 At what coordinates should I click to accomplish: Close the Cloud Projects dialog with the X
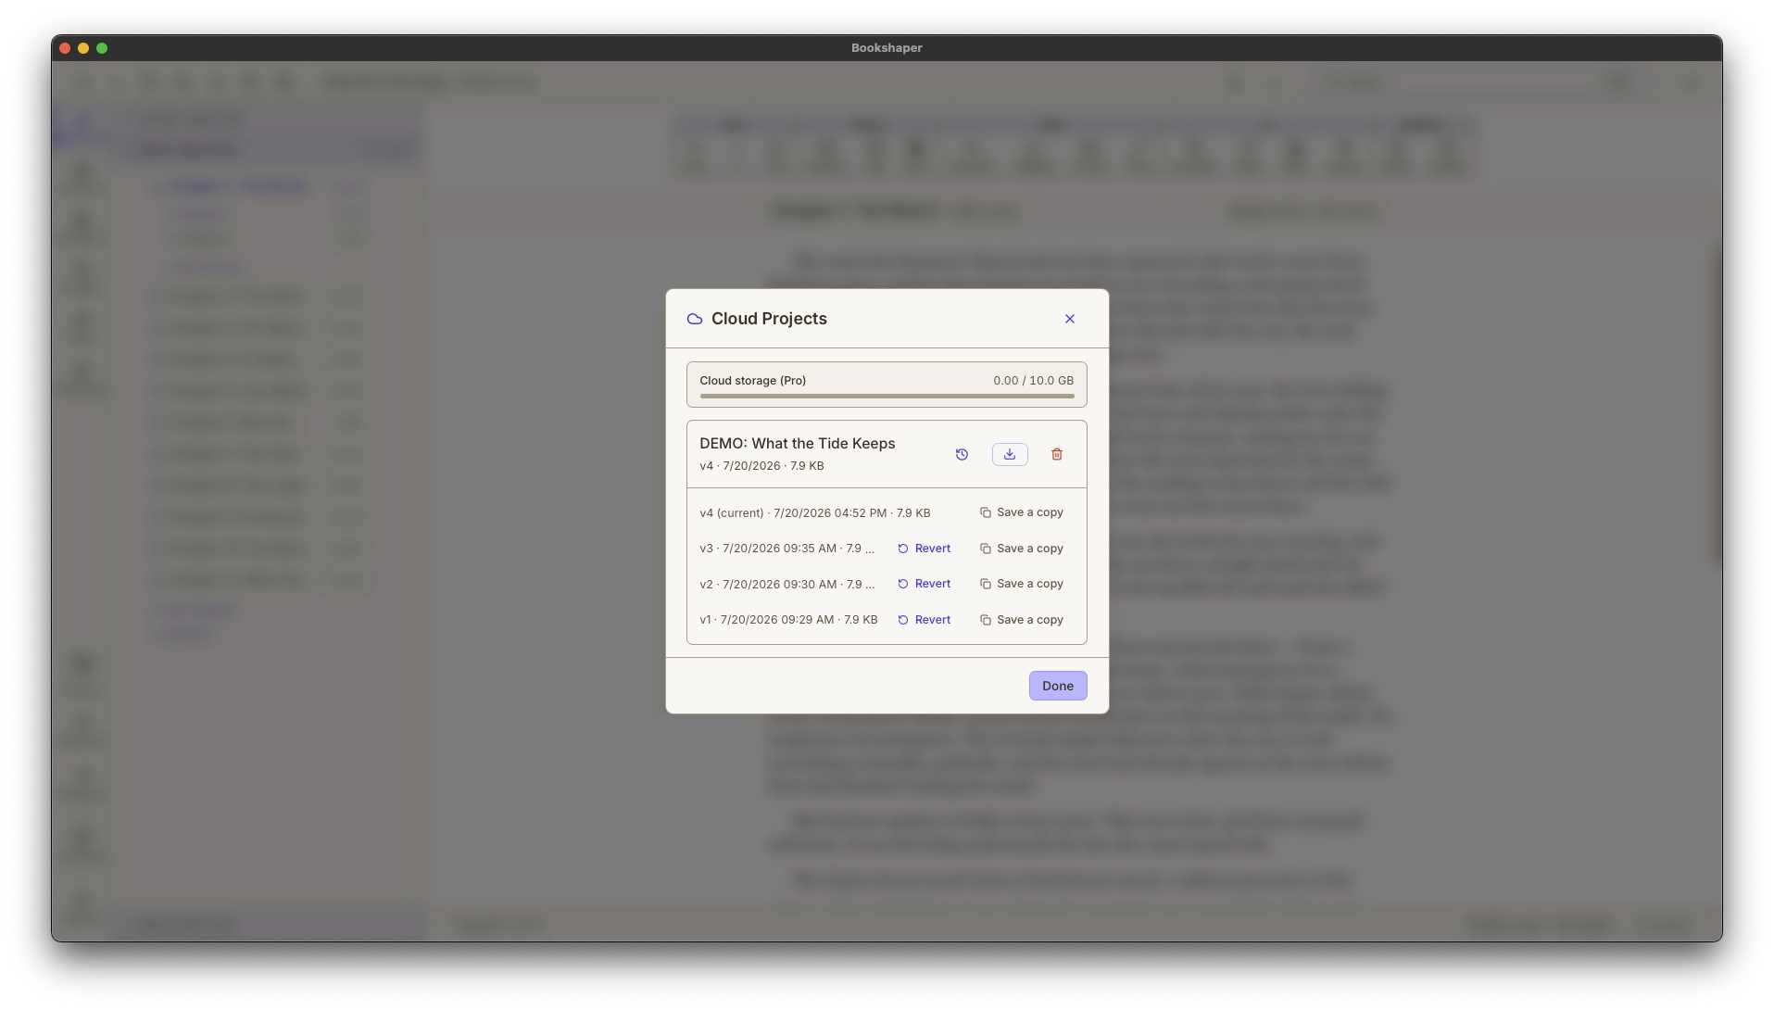click(x=1070, y=319)
